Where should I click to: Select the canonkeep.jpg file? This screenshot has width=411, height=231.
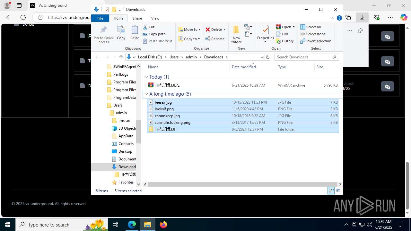pyautogui.click(x=243, y=116)
